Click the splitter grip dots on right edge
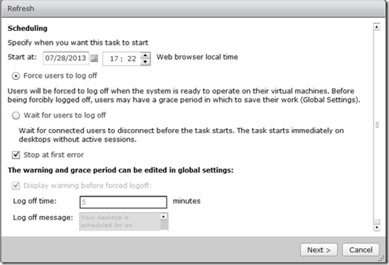389x265 pixels. (x=377, y=125)
